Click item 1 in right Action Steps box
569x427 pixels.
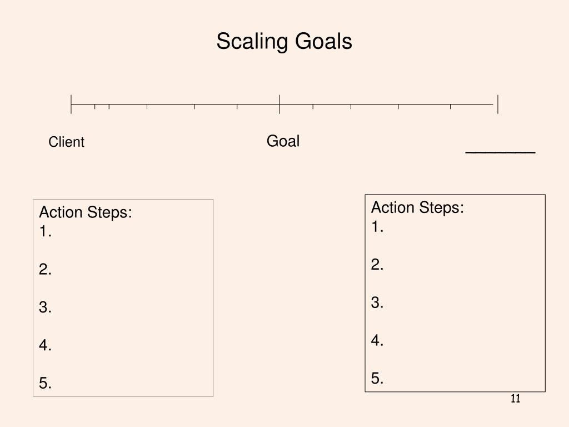377,227
